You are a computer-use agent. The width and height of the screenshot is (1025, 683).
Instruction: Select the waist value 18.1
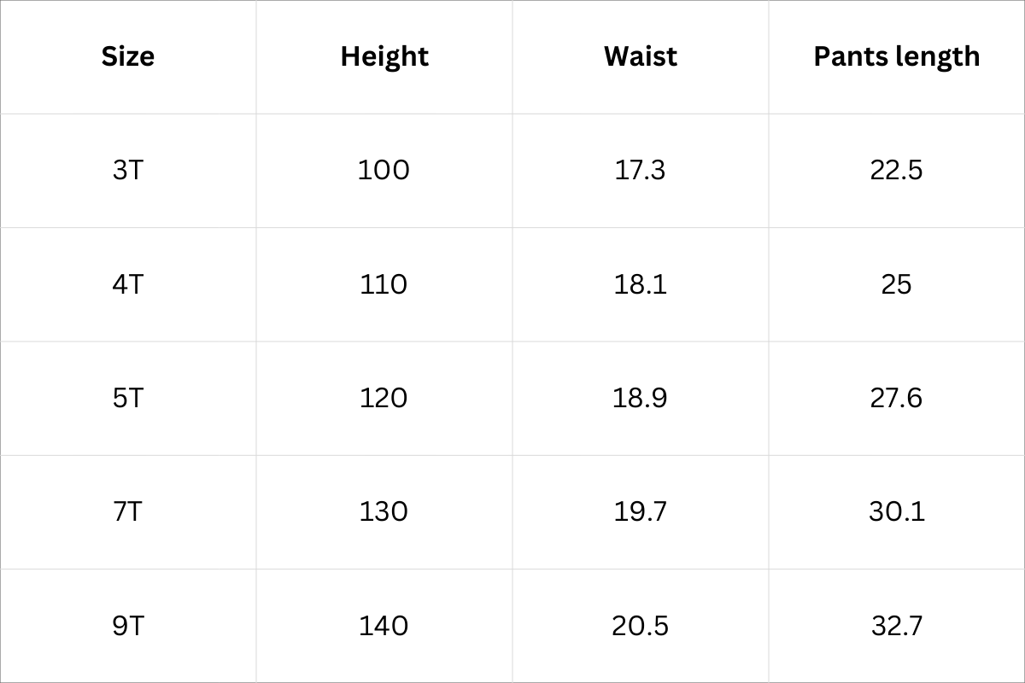[x=640, y=283]
